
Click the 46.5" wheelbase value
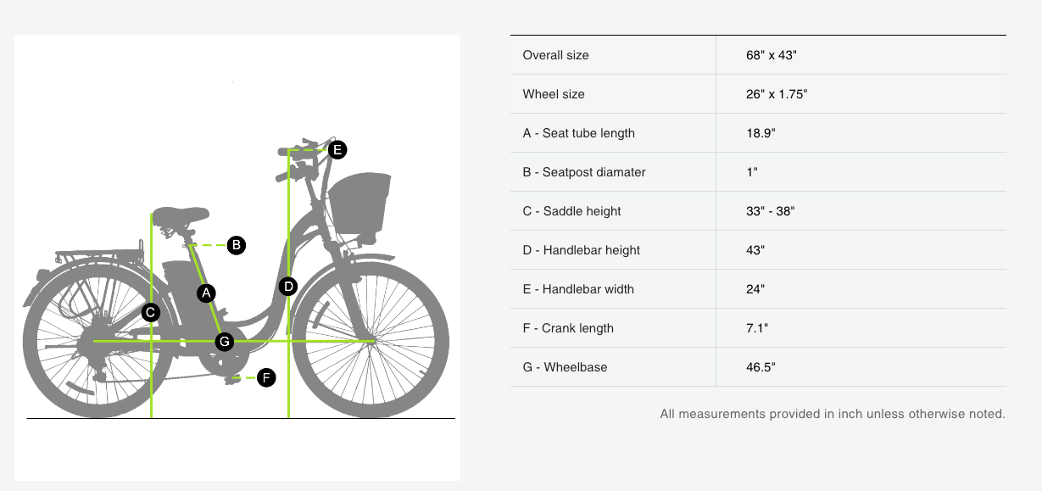click(761, 367)
